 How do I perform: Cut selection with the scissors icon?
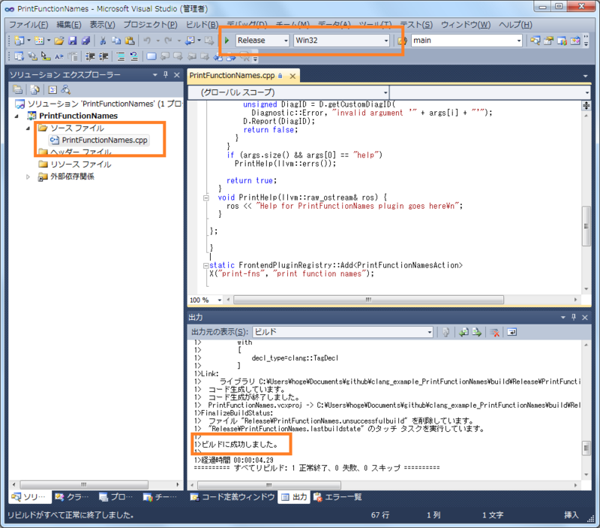coord(103,41)
